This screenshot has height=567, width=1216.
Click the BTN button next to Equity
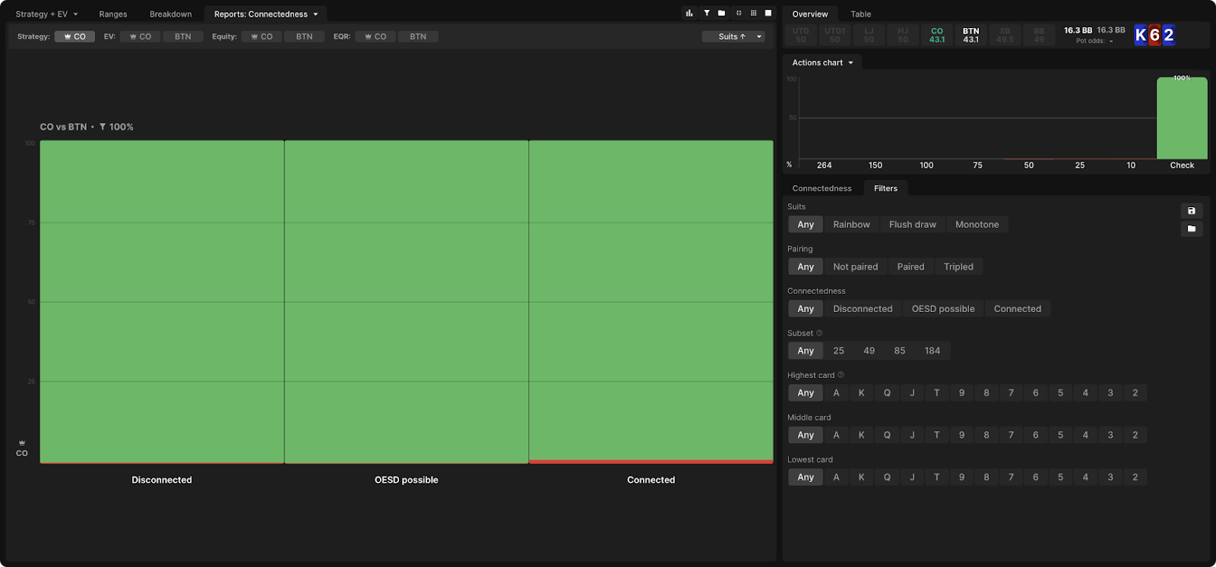(x=304, y=36)
